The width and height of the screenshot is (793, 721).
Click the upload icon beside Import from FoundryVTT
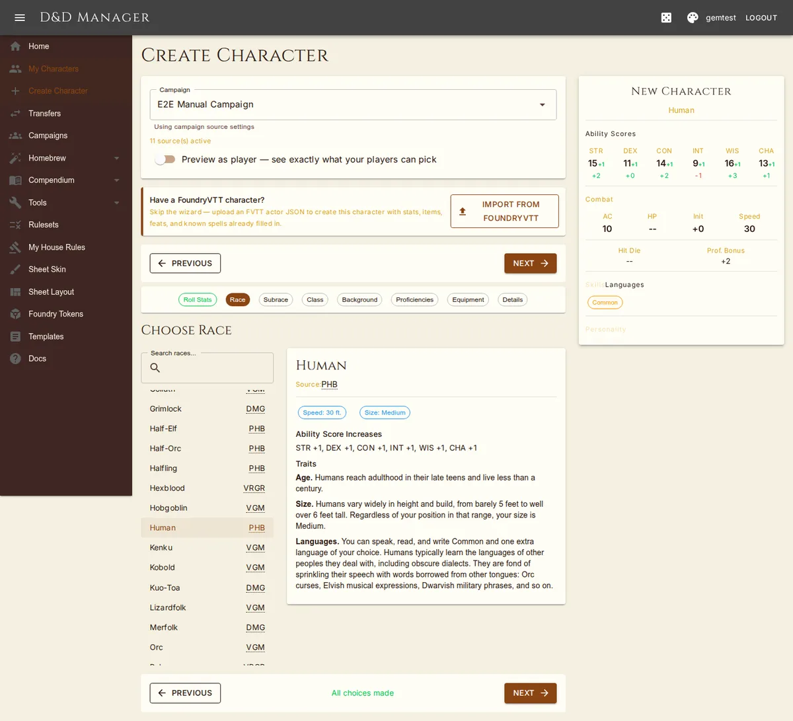point(463,211)
